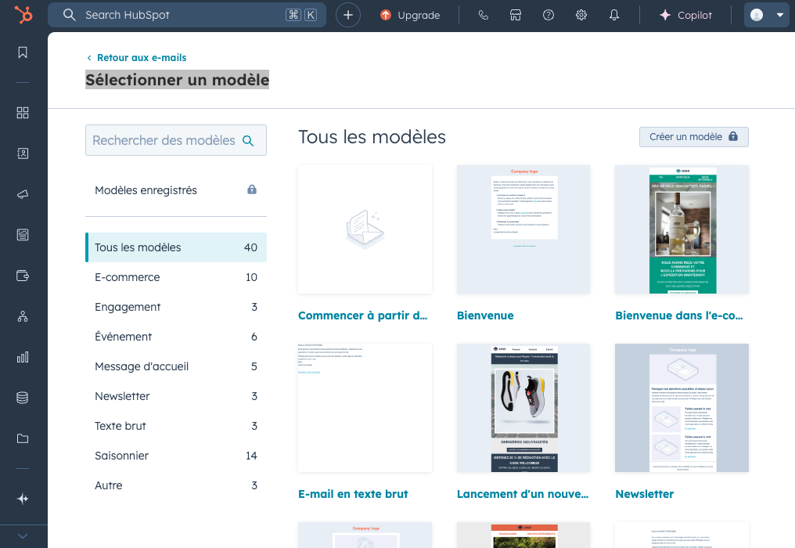Screen dimensions: 795x548
Task: Open Modèles enregistrés locked section
Action: (x=175, y=190)
